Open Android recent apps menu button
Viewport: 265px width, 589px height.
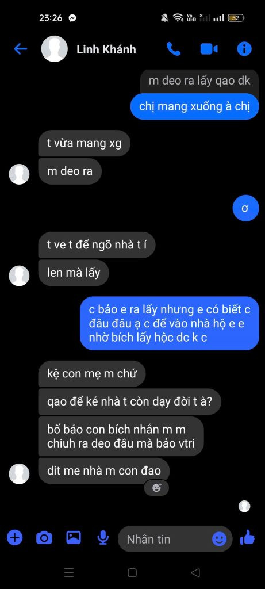(69, 572)
